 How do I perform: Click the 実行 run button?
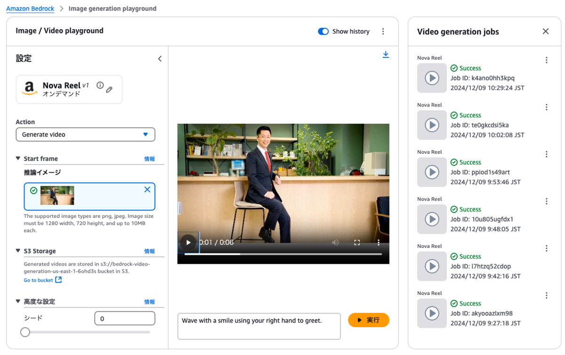pyautogui.click(x=369, y=320)
